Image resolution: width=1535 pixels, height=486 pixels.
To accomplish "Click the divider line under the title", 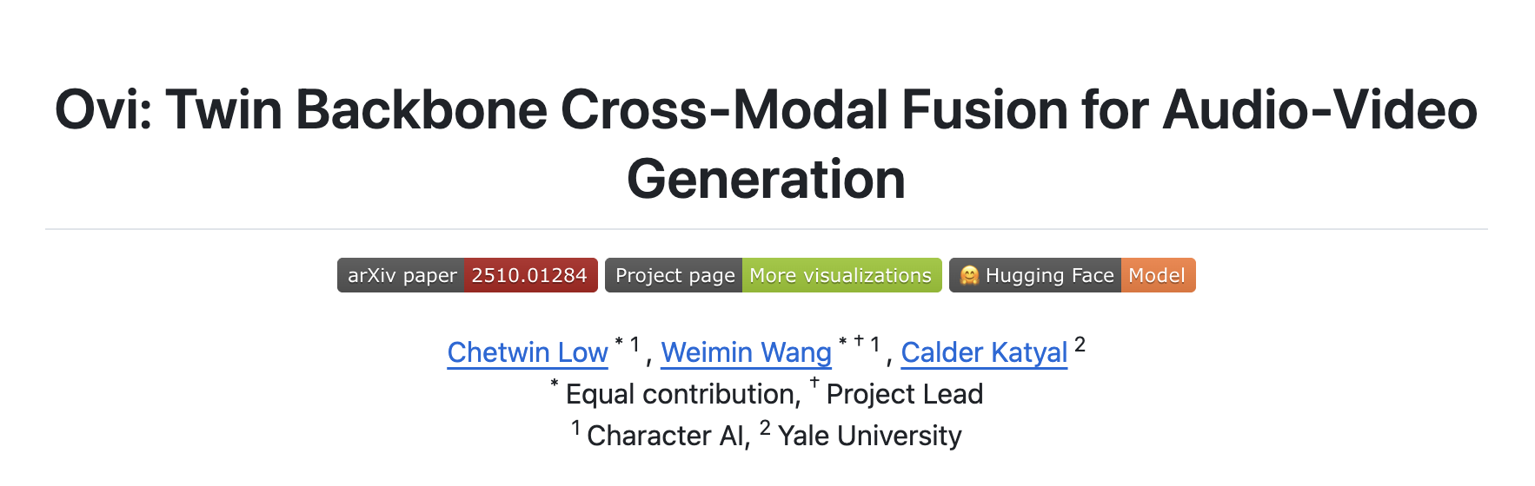I will click(x=766, y=229).
